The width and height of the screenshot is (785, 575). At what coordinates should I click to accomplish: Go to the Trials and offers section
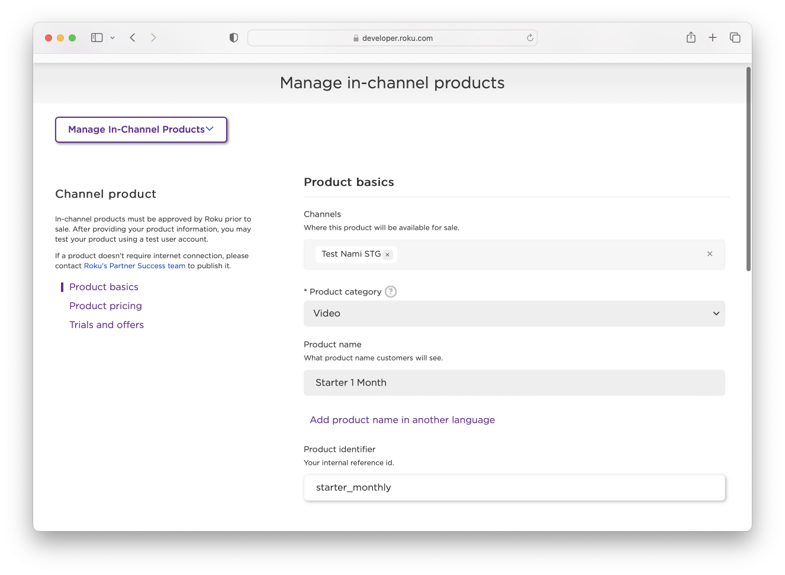coord(107,325)
